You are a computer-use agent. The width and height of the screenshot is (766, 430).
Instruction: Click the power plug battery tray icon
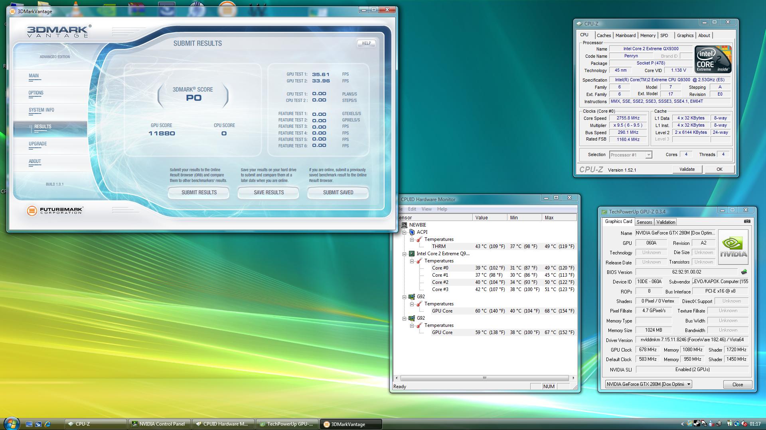(730, 424)
